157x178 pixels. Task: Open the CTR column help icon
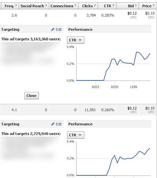(113, 5)
